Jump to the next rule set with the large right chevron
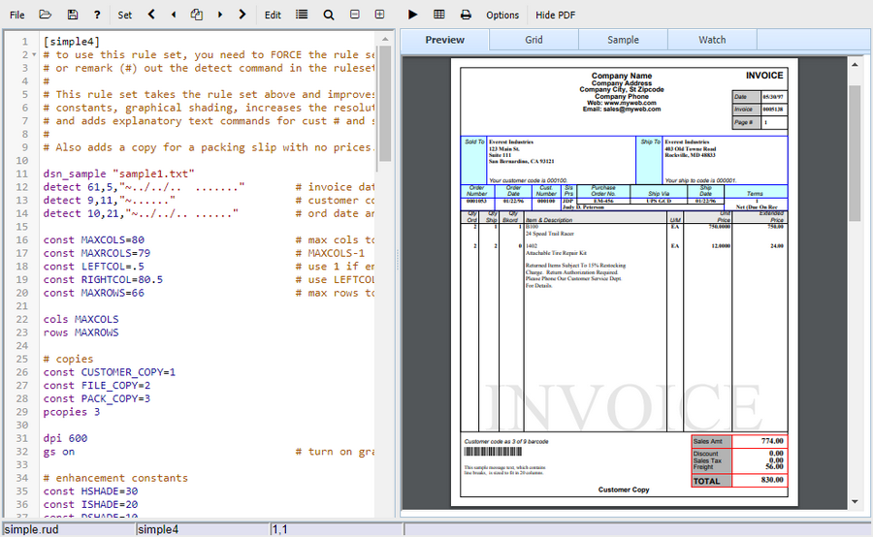 (242, 15)
